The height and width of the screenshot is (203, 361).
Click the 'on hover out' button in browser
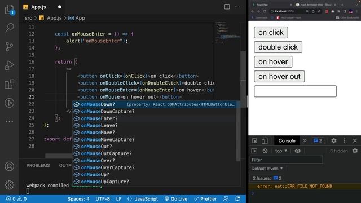(x=279, y=77)
